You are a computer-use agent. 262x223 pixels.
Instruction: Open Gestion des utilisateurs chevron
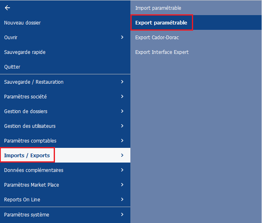122,126
